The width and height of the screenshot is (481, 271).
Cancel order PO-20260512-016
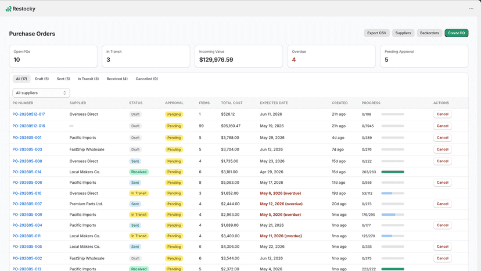[442, 126]
